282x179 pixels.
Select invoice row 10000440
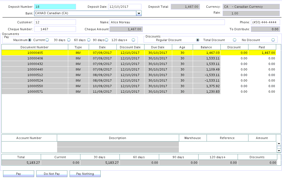pyautogui.click(x=35, y=69)
